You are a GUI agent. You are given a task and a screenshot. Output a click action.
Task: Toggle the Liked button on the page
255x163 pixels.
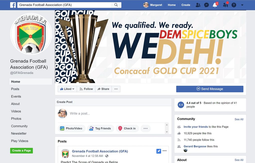click(x=67, y=89)
